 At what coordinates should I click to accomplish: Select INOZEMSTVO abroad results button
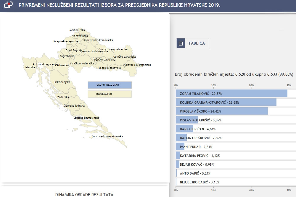coord(110,94)
